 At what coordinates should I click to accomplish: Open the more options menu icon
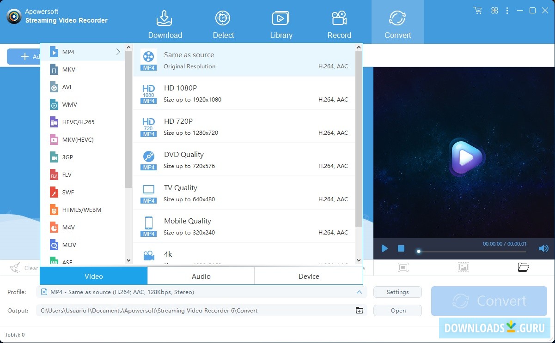click(x=507, y=10)
